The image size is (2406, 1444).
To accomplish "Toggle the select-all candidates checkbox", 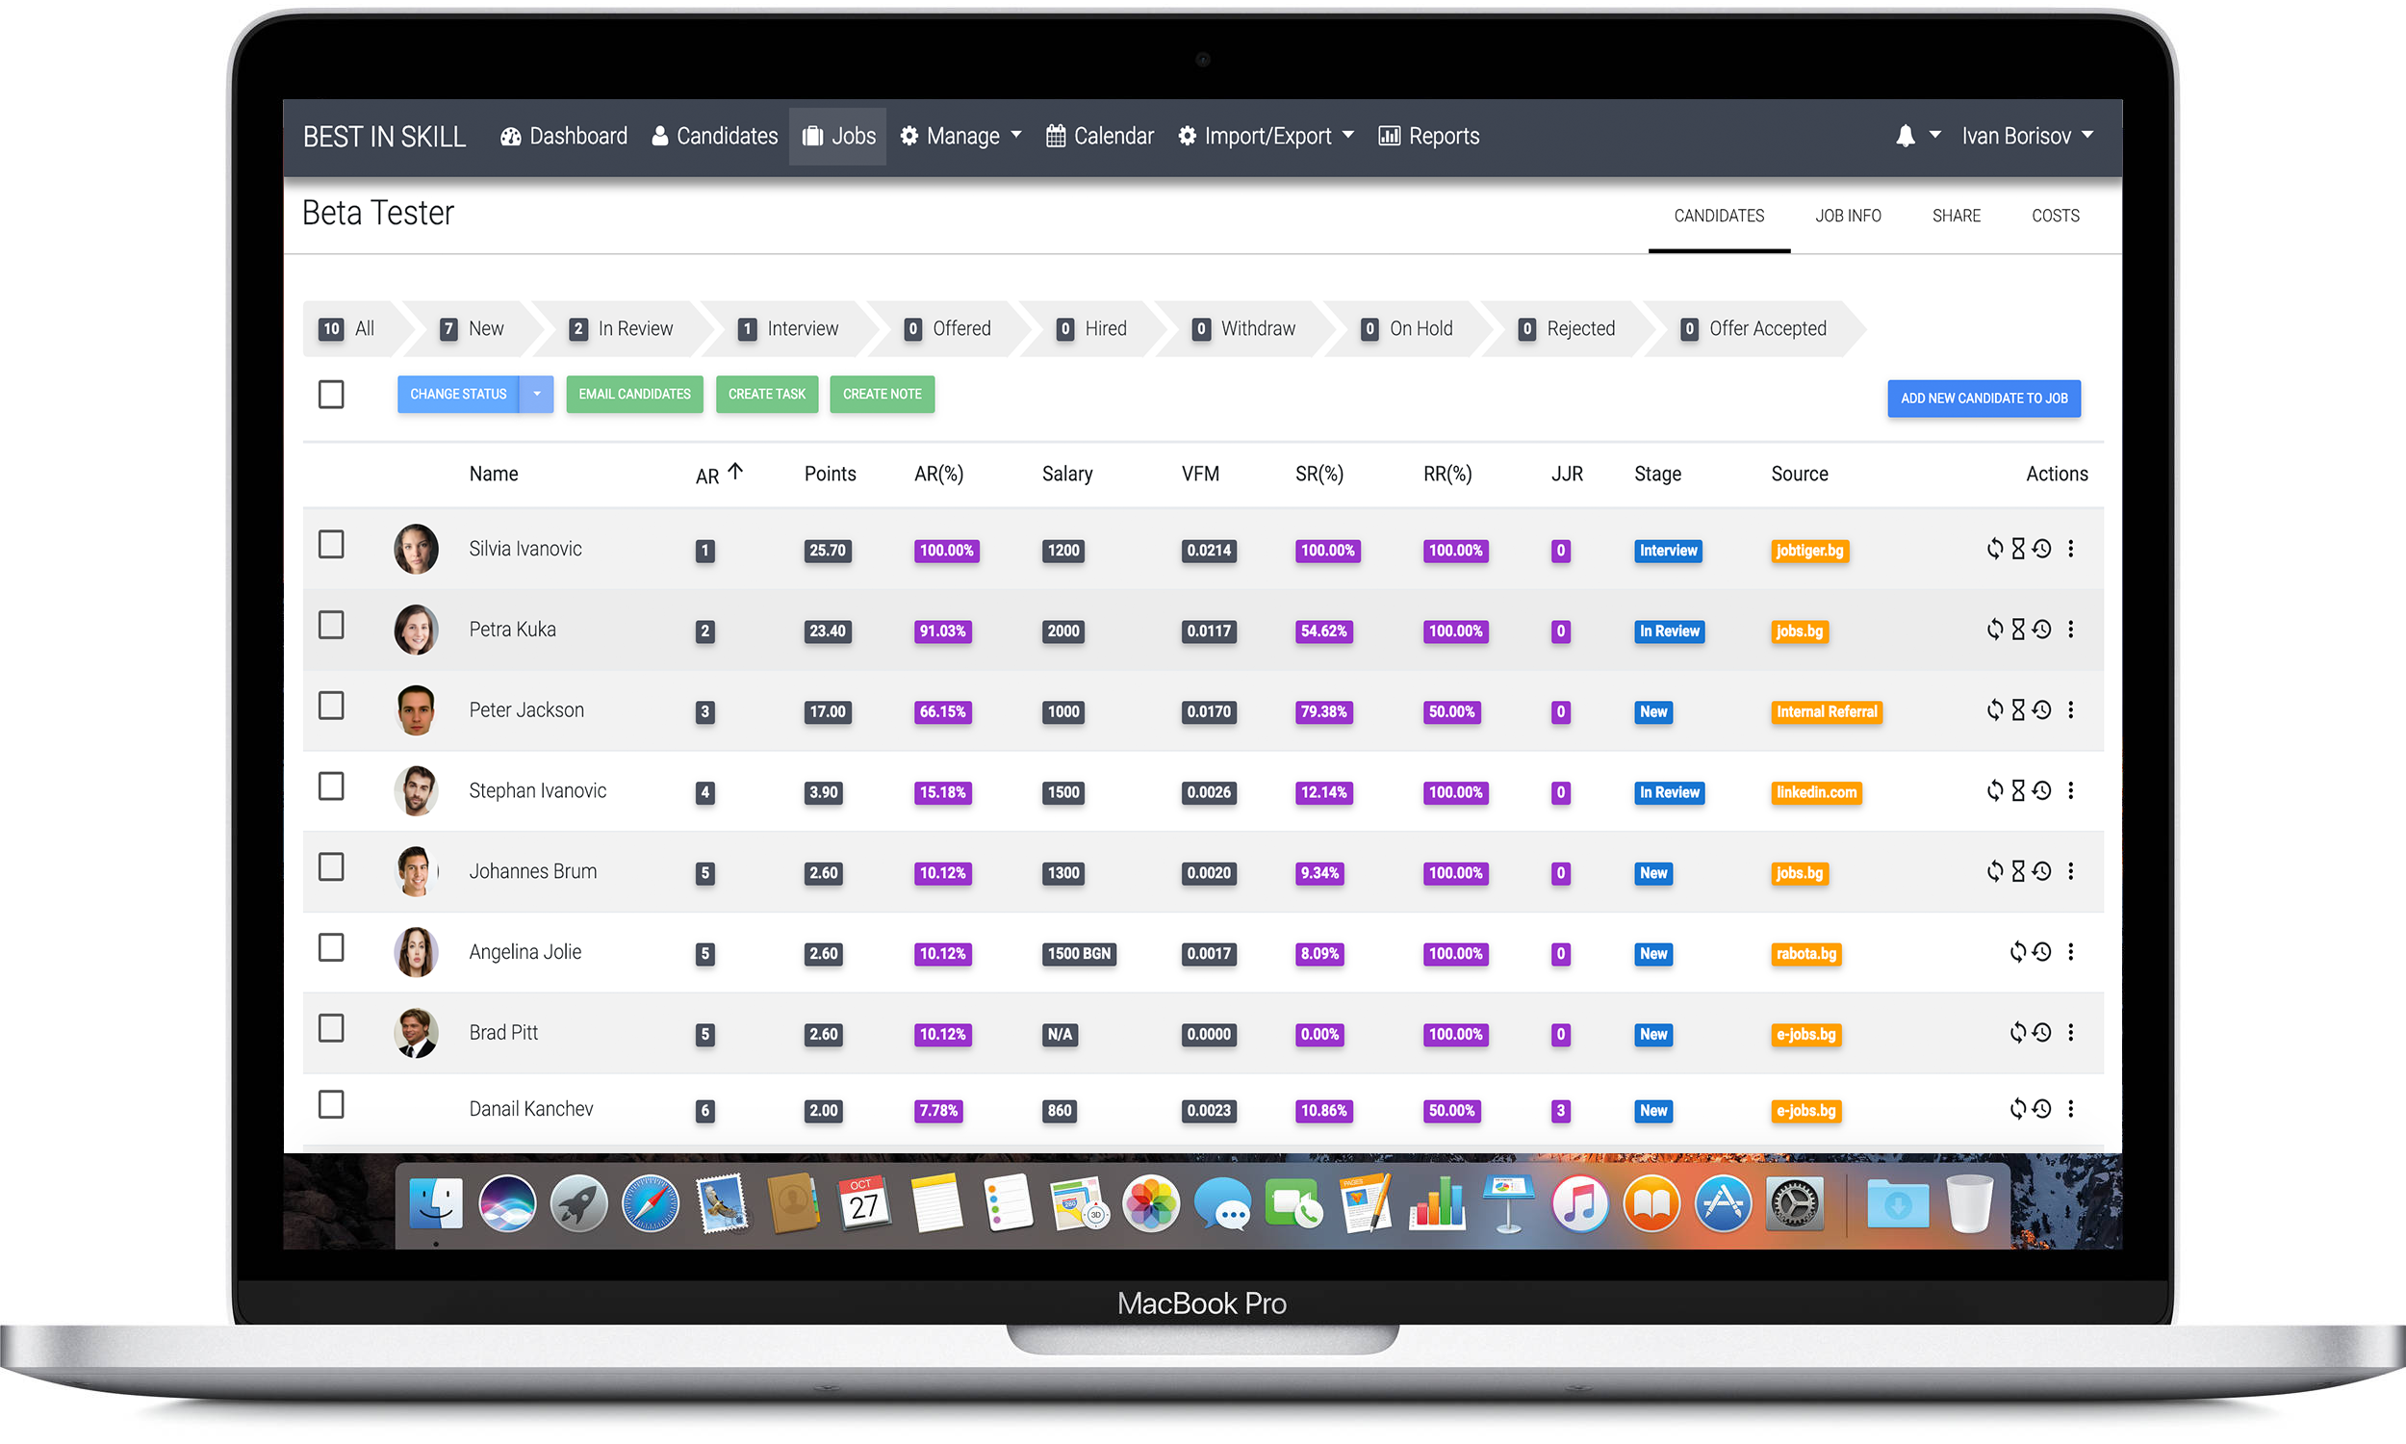I will pyautogui.click(x=331, y=394).
